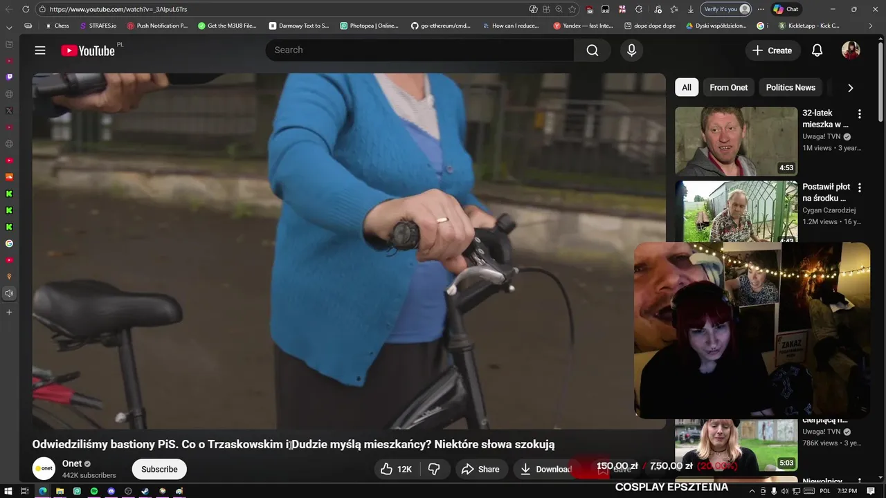Image resolution: width=886 pixels, height=498 pixels.
Task: Show hidden system tray icons
Action: (752, 491)
